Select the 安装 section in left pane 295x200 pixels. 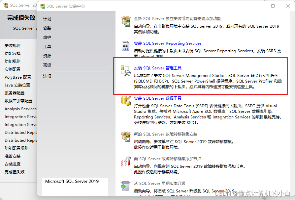[47, 28]
